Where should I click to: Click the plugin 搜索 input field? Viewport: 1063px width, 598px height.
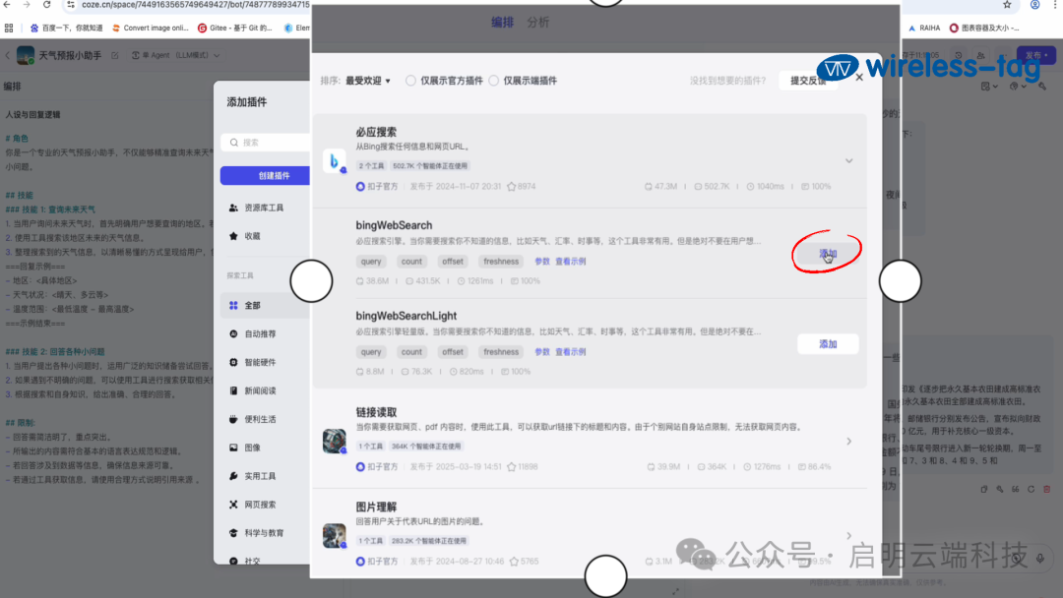[266, 143]
